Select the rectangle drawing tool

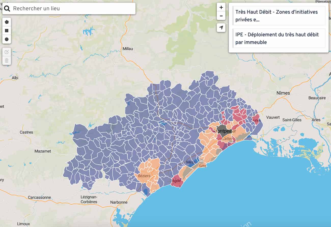7,31
